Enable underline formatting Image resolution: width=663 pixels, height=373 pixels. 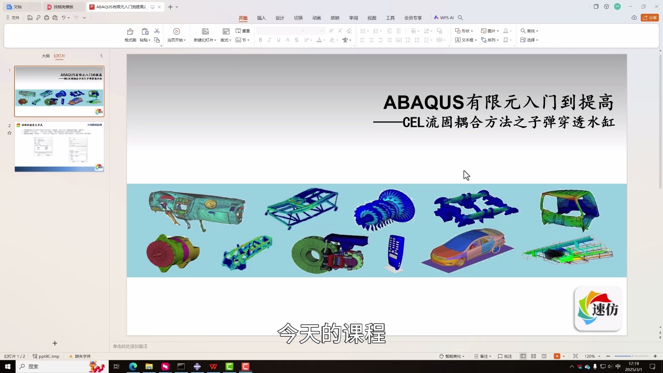[x=278, y=40]
